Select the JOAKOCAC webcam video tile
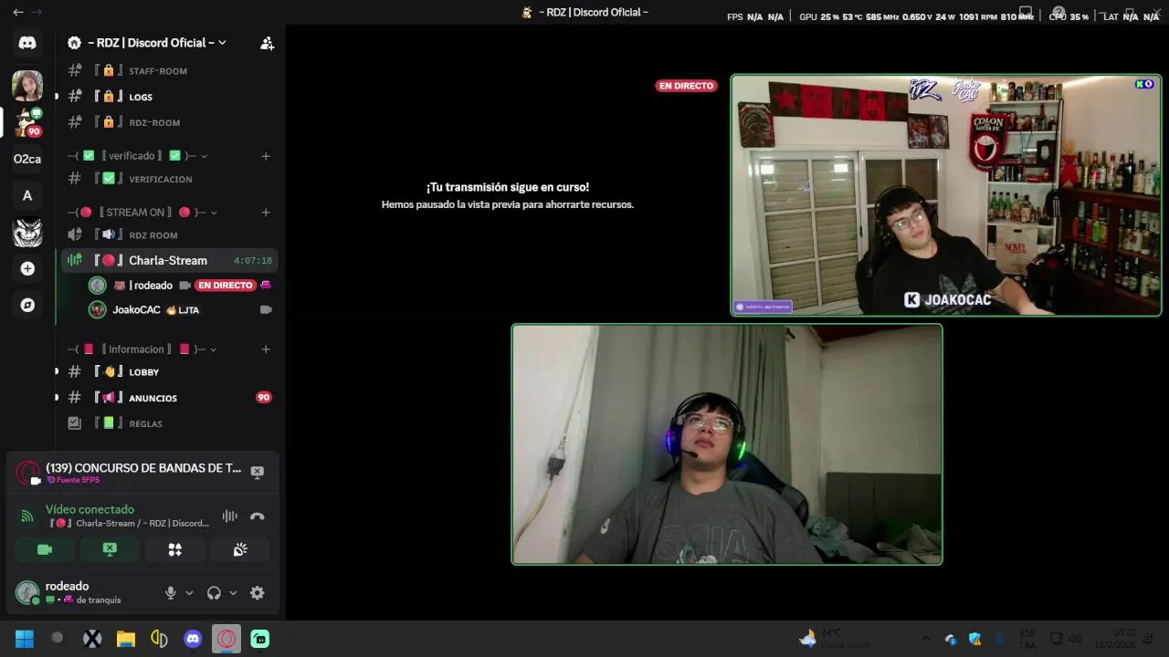 coord(946,195)
